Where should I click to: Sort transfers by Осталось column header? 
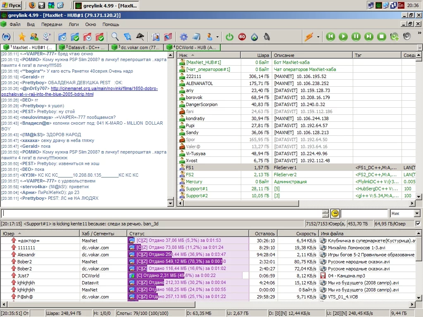pyautogui.click(x=263, y=234)
